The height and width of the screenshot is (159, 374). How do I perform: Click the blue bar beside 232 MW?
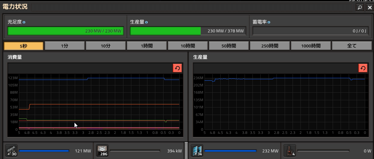(231, 151)
